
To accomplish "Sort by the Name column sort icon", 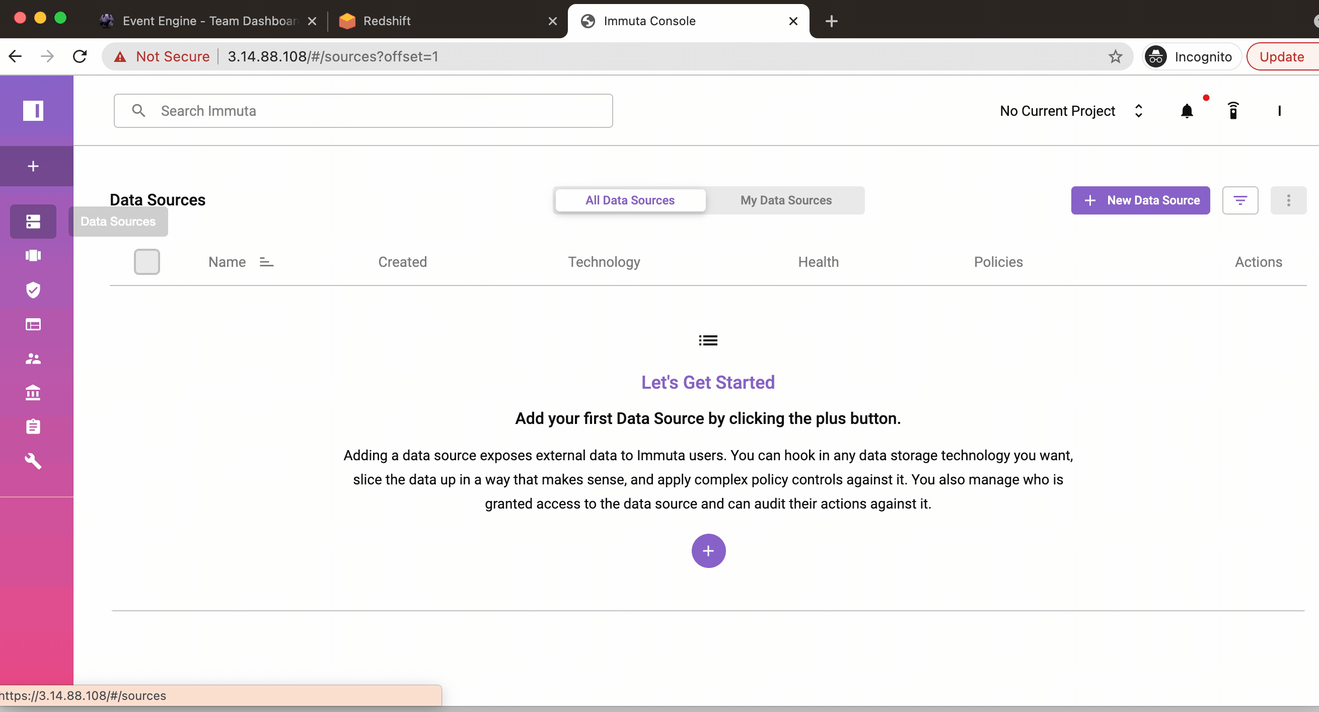I will [267, 262].
